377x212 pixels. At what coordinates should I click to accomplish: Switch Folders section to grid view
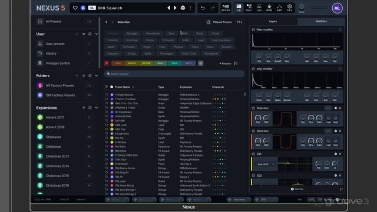click(x=90, y=76)
